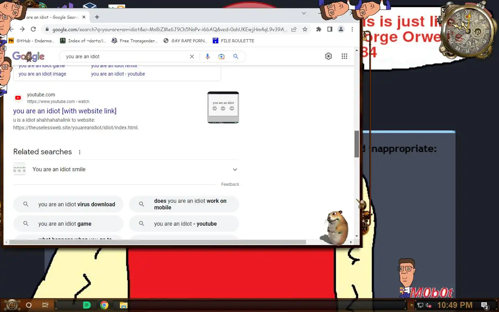Viewport: 499px width, 312px height.
Task: Open the Chrome side panel icon
Action: (x=330, y=29)
